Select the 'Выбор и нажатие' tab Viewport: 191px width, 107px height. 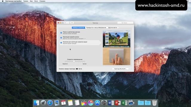(78, 28)
